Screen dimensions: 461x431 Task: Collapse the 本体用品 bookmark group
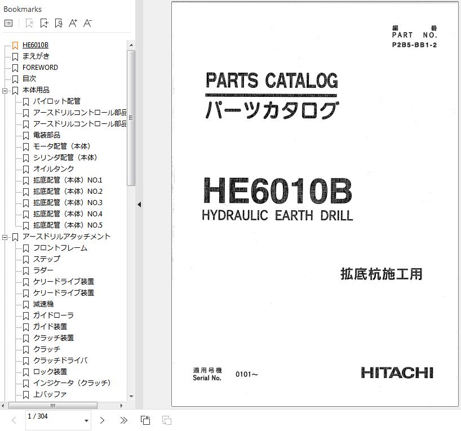[5, 91]
